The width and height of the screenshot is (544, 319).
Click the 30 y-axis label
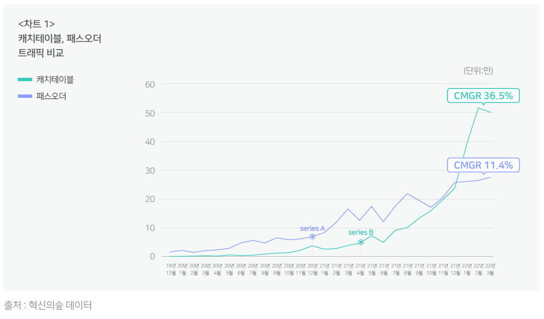point(150,171)
